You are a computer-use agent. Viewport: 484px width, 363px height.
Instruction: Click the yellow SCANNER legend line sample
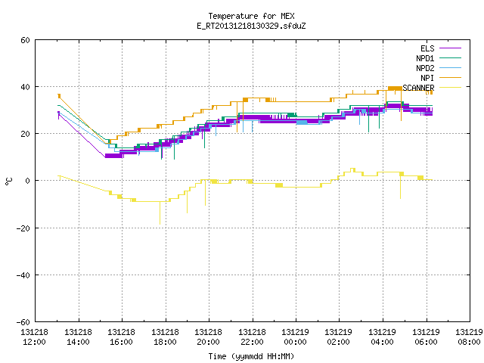click(x=450, y=88)
